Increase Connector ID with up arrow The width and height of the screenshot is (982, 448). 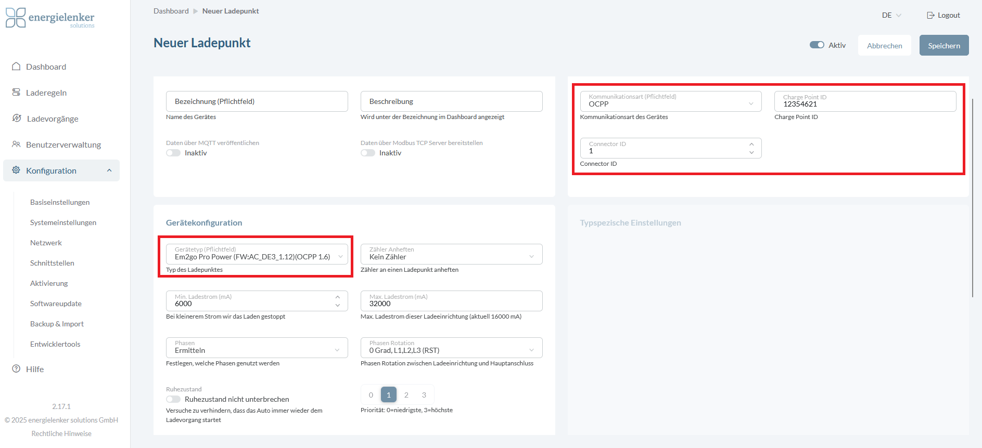pyautogui.click(x=751, y=144)
